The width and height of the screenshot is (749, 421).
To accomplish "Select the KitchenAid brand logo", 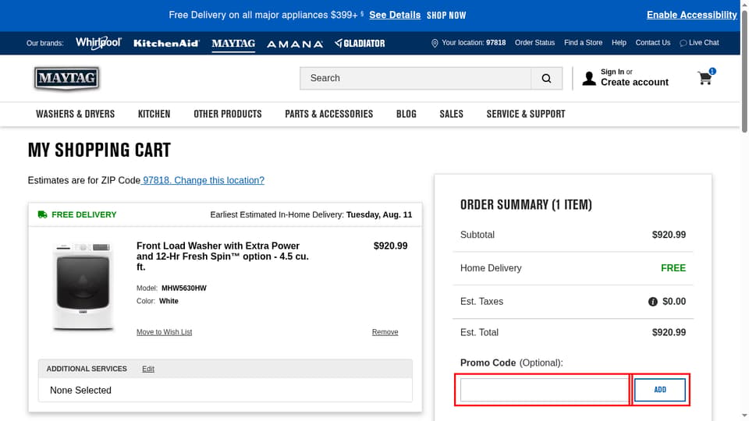I will [x=166, y=44].
